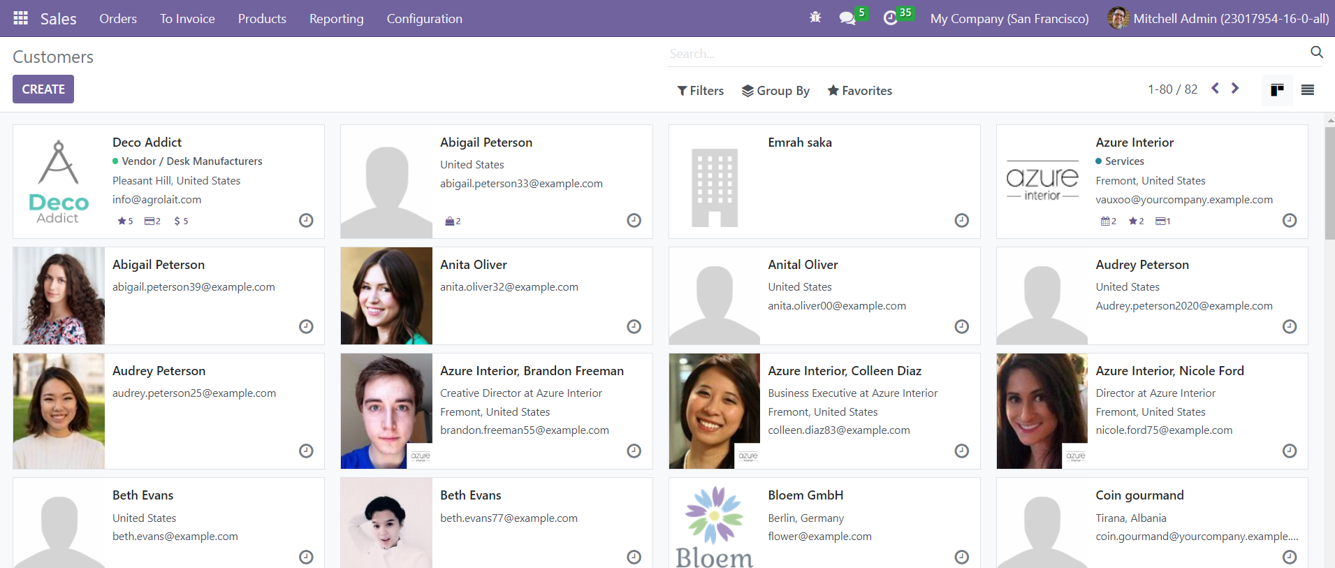Go to previous page arrow
The height and width of the screenshot is (568, 1335).
[x=1216, y=88]
